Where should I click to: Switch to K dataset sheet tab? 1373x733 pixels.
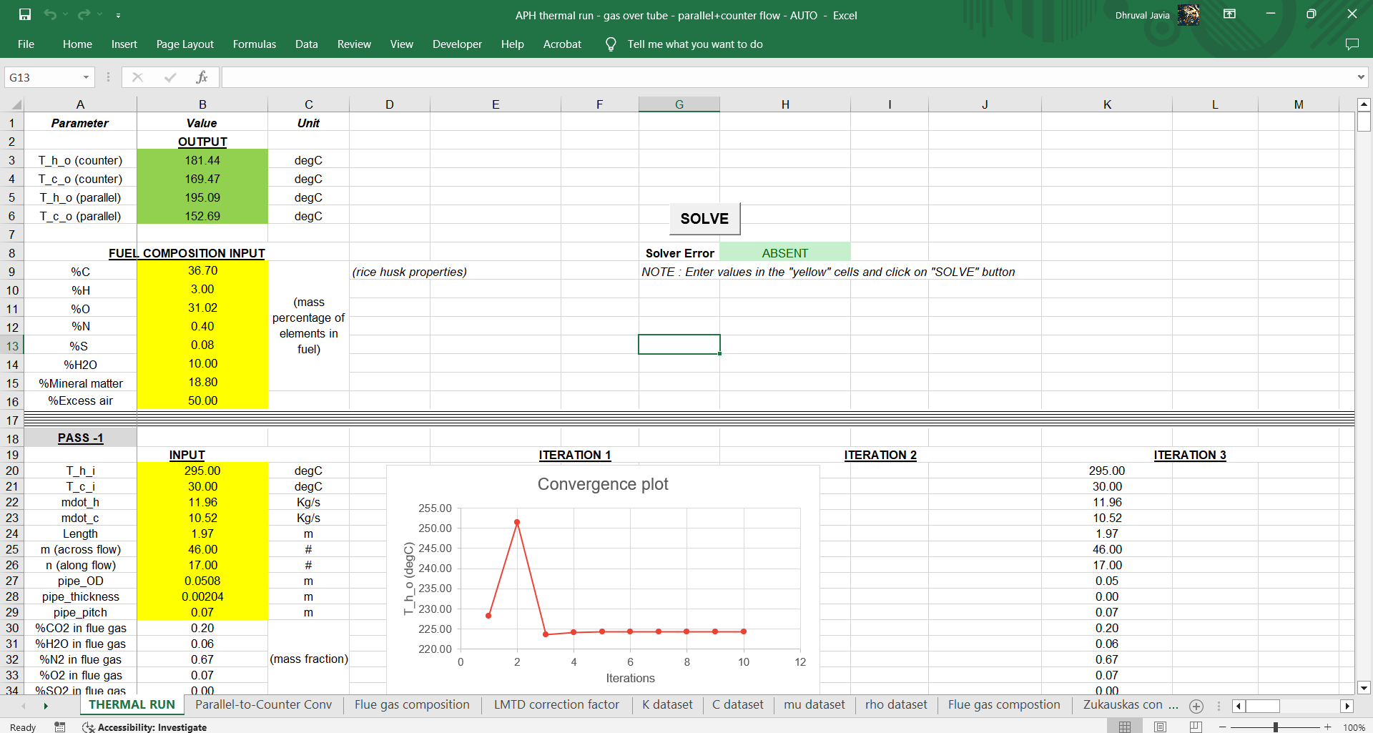(667, 704)
